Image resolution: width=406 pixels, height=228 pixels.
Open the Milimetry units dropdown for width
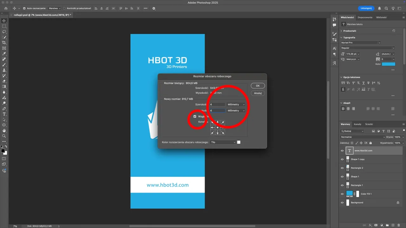pyautogui.click(x=235, y=104)
